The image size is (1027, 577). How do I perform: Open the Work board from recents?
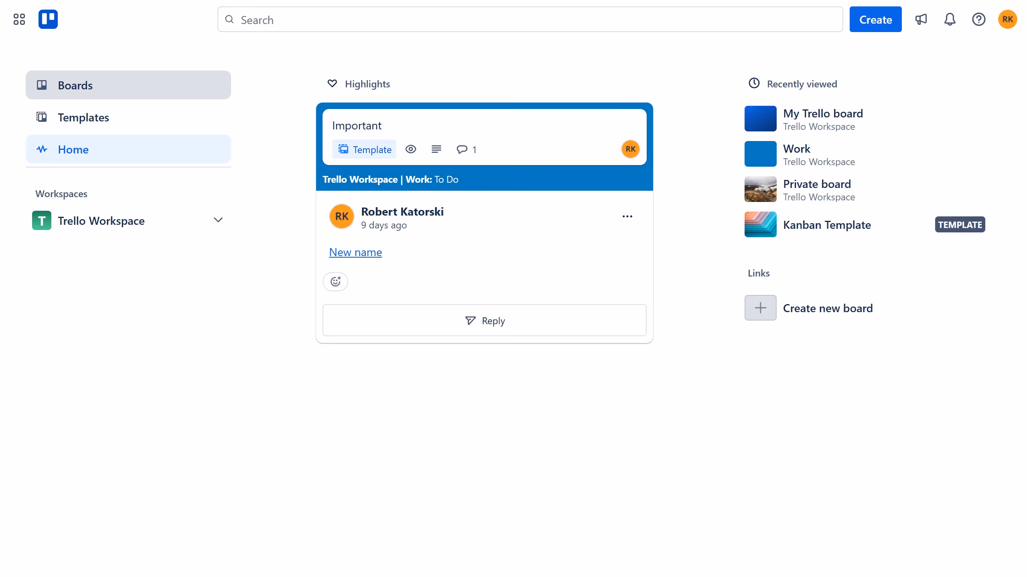(865, 154)
